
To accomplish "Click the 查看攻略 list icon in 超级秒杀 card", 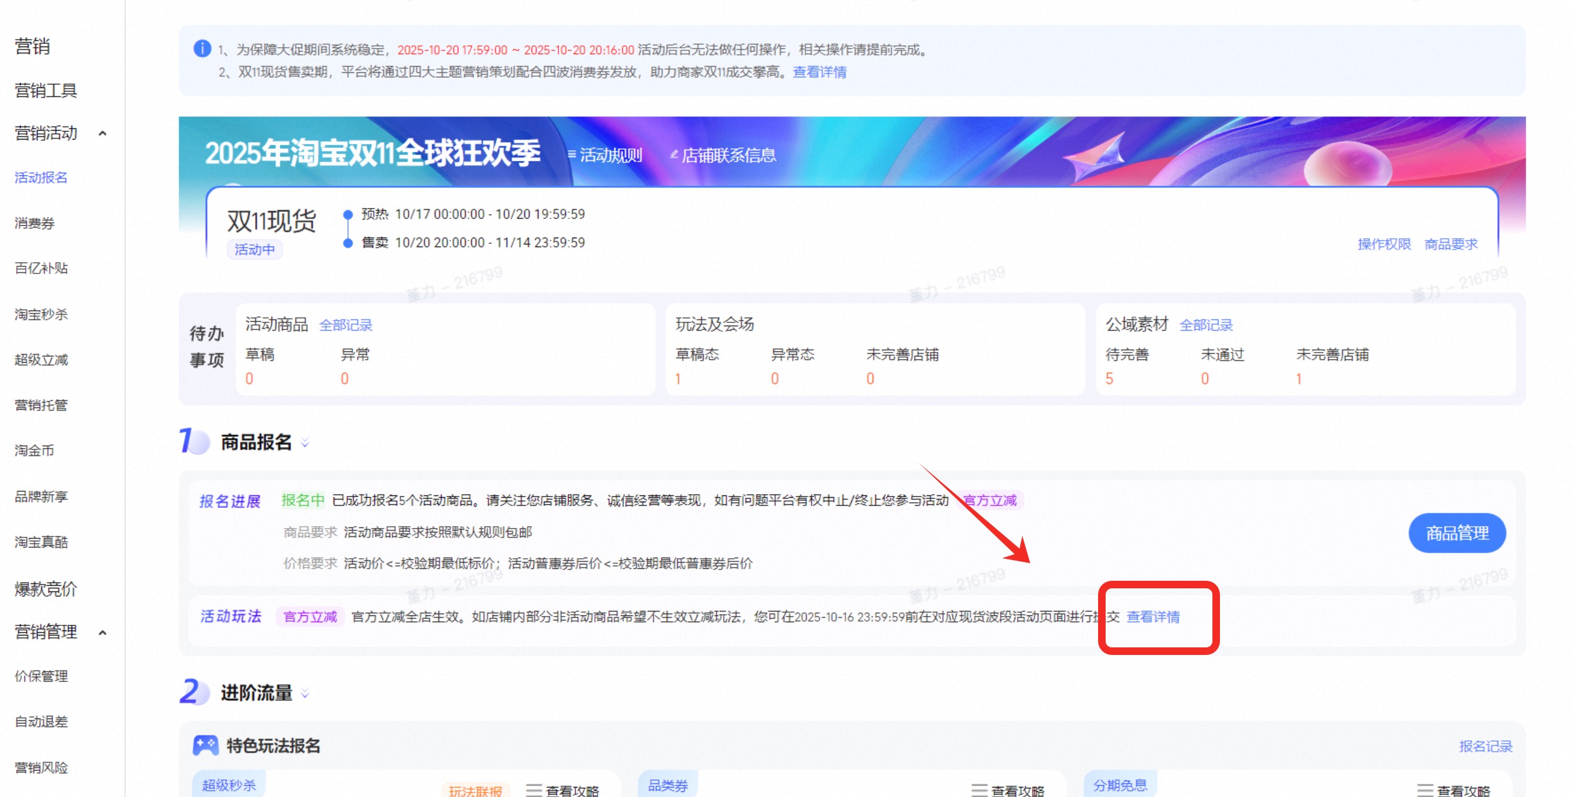I will [x=534, y=790].
